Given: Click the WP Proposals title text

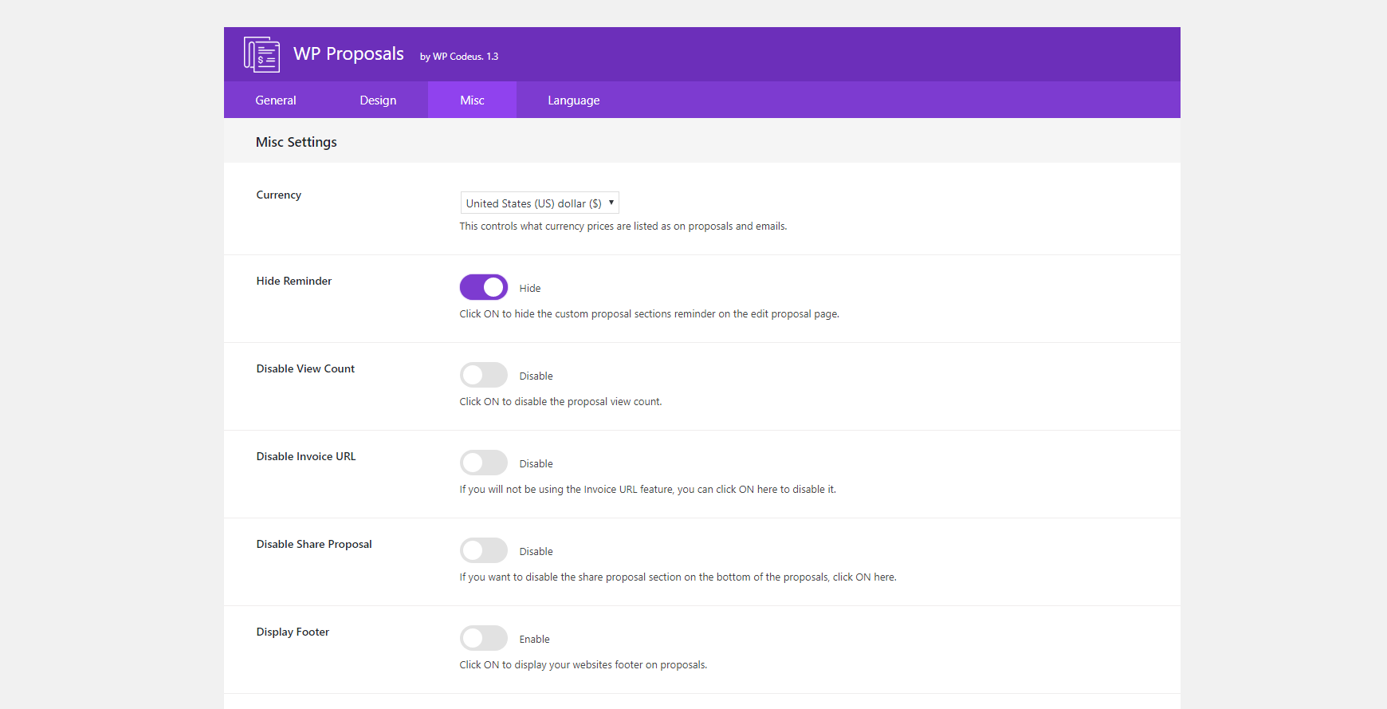Looking at the screenshot, I should click(348, 53).
